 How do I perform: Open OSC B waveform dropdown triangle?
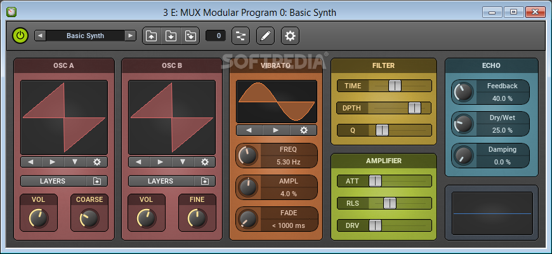(182, 162)
